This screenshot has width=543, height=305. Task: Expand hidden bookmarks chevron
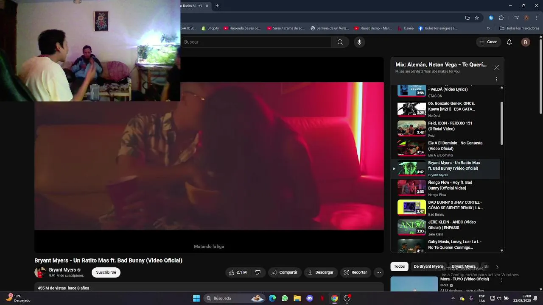pos(488,28)
